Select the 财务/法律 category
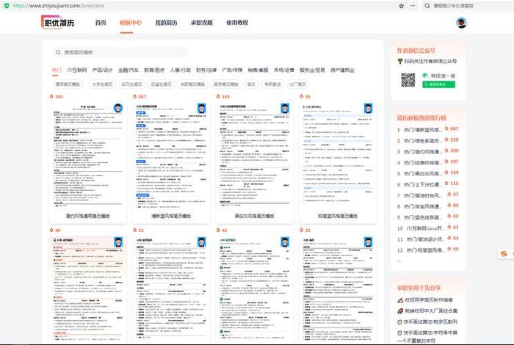Image resolution: width=514 pixels, height=345 pixels. click(x=206, y=70)
